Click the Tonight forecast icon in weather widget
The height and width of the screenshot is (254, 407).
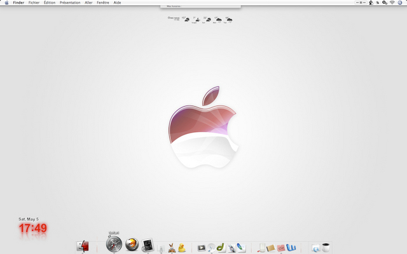click(198, 20)
